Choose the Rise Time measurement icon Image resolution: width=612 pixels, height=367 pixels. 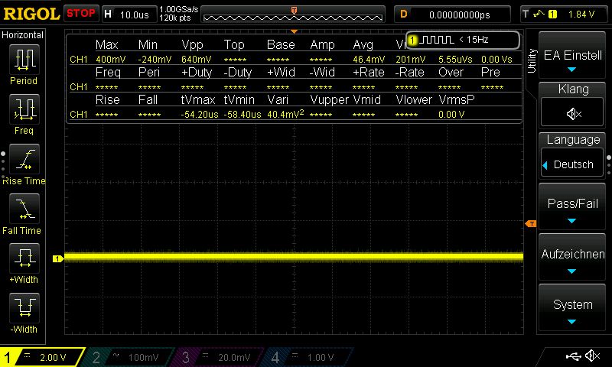point(24,161)
